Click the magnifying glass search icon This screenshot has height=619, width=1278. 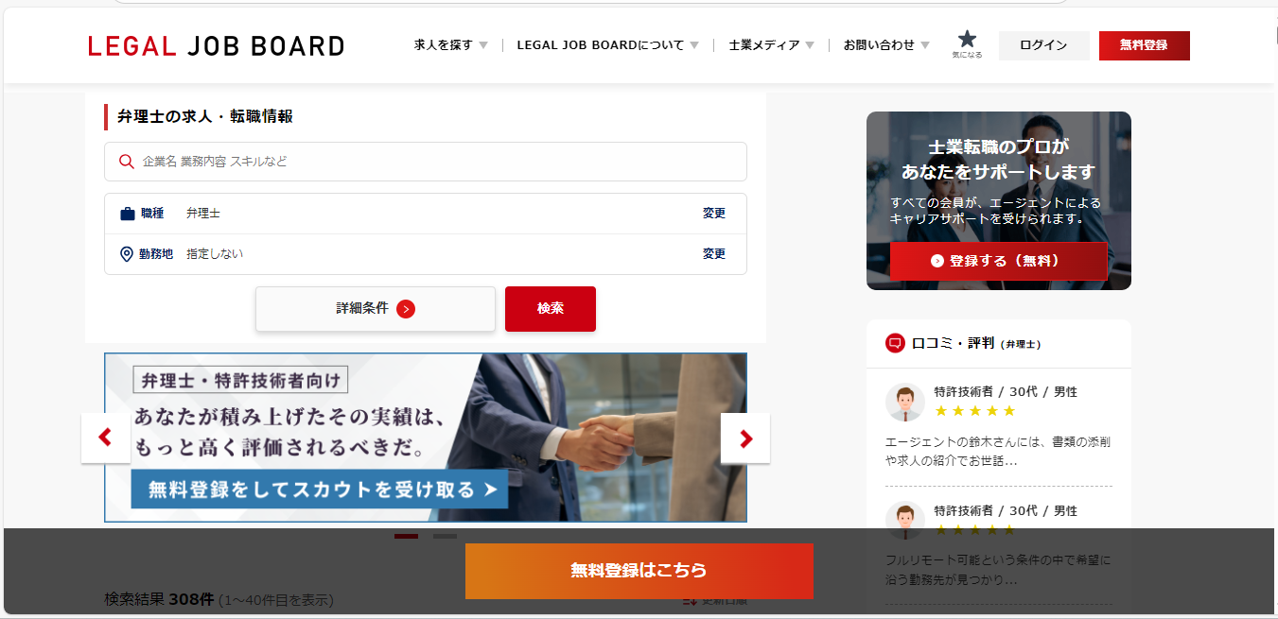pos(126,162)
